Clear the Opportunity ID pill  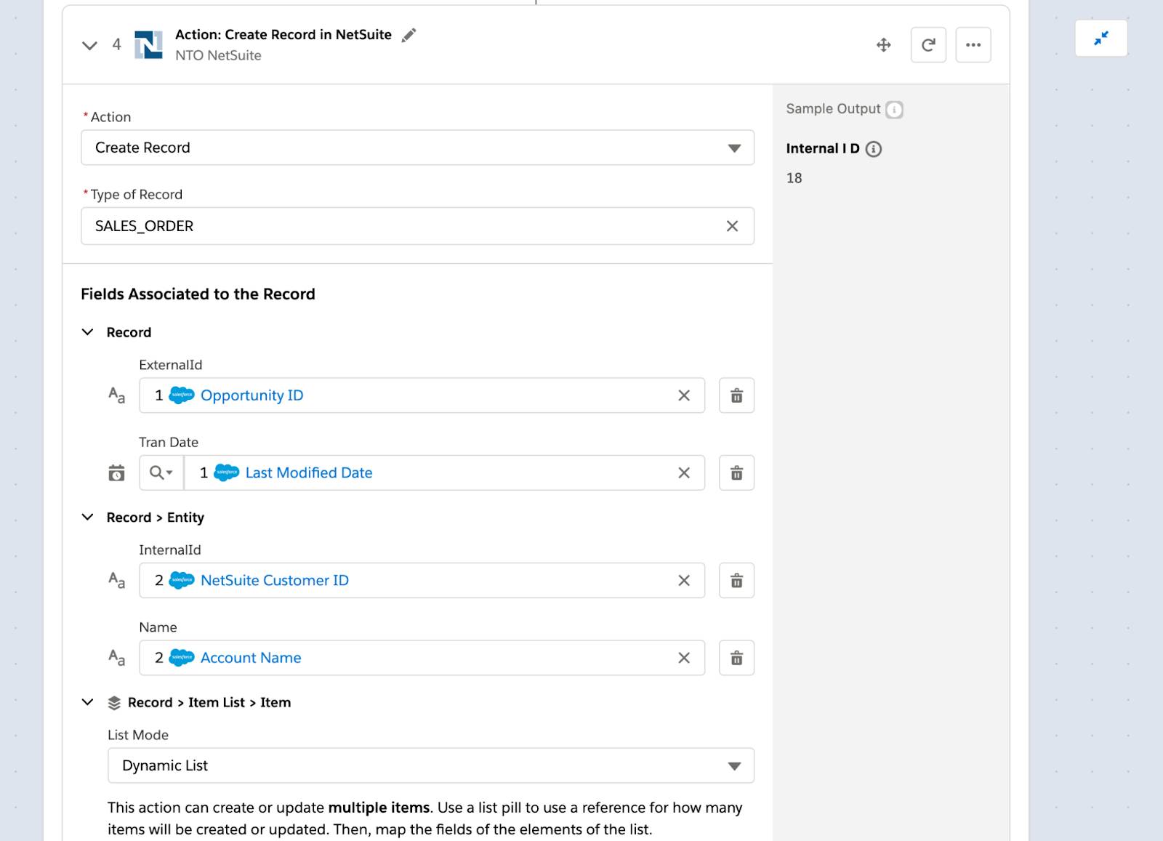tap(684, 395)
